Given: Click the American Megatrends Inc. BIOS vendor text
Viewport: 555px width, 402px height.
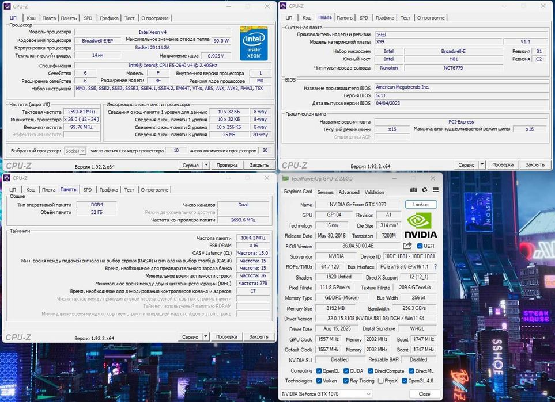Looking at the screenshot, I should 402,87.
